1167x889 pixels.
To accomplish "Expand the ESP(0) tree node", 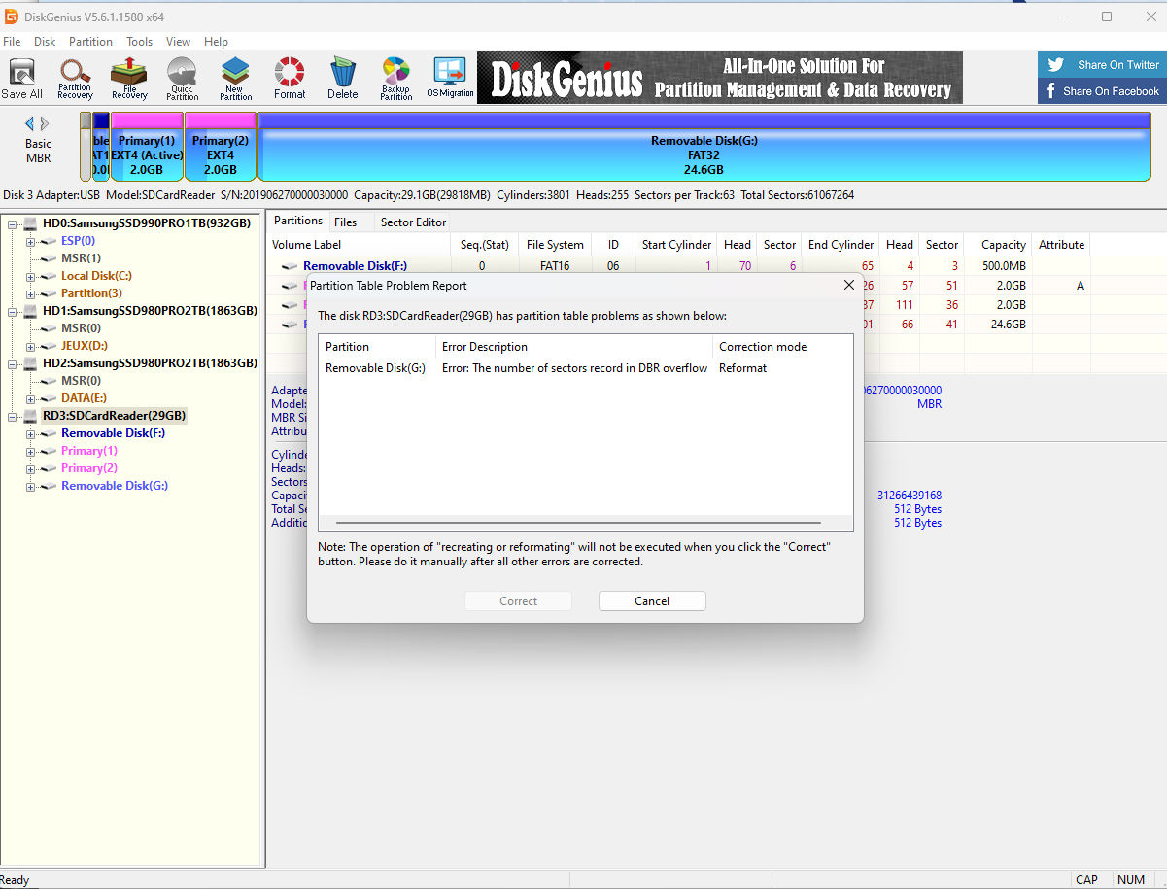I will tap(31, 241).
